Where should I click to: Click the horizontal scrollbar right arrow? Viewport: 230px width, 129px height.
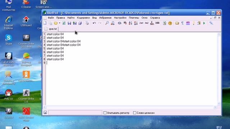[215, 107]
